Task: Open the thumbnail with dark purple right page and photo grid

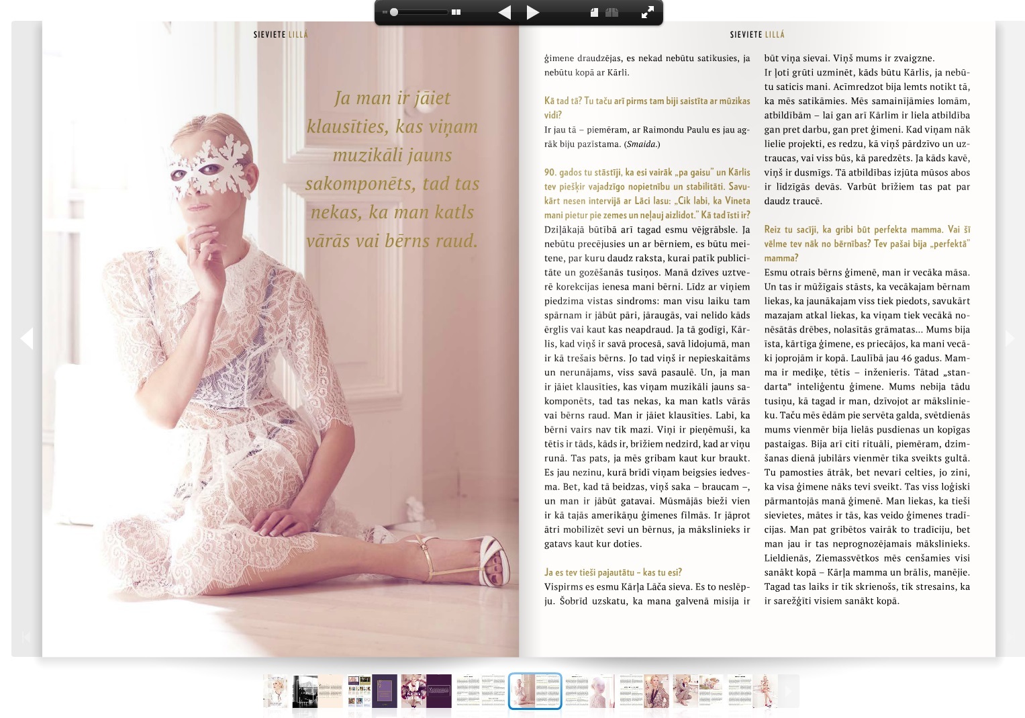Action: pos(372,691)
